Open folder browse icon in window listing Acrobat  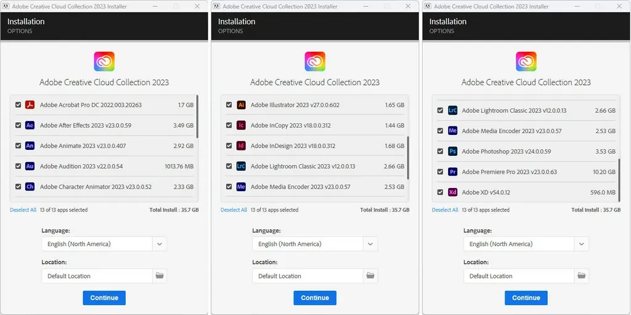tap(160, 276)
